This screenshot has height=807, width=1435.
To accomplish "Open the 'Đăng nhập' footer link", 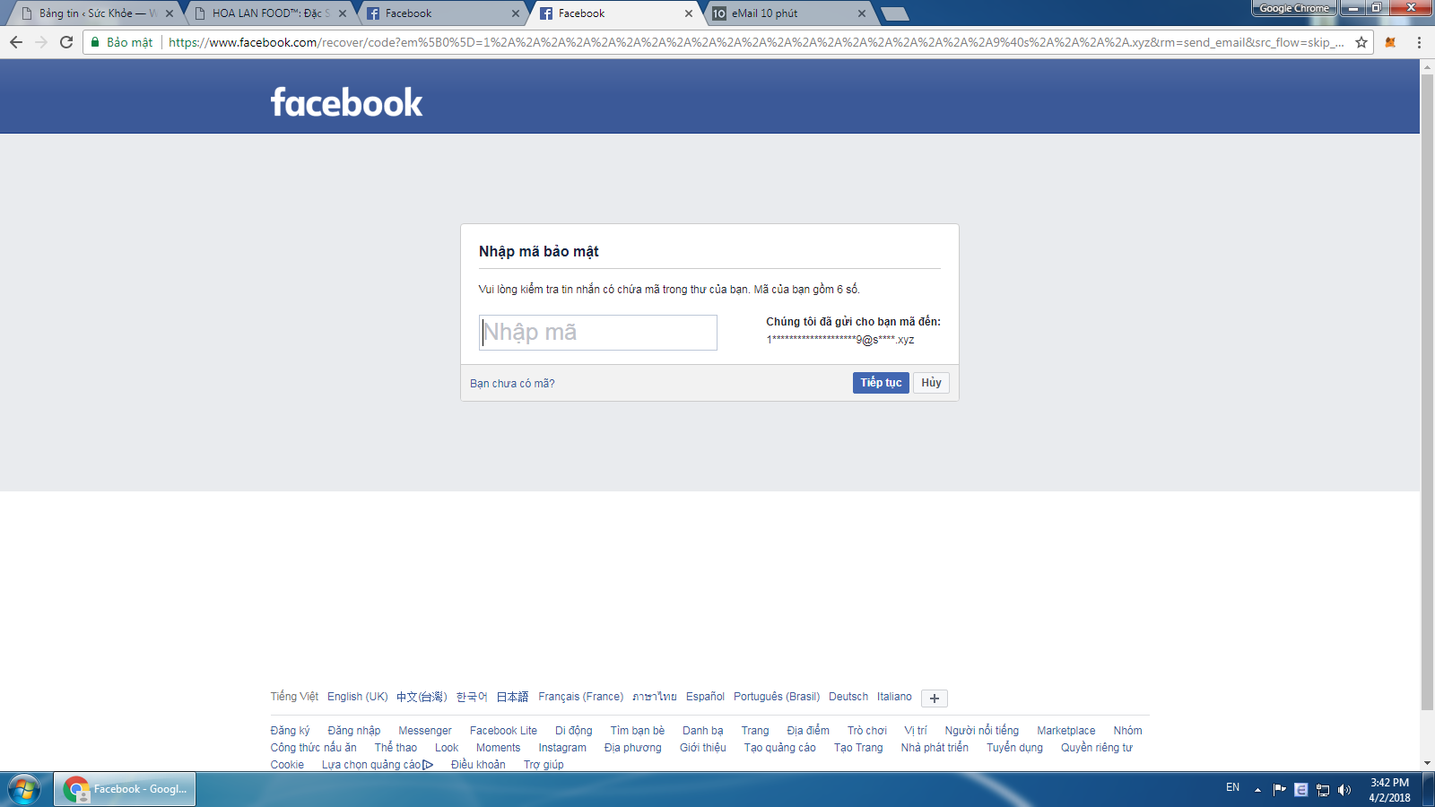I will [x=354, y=731].
